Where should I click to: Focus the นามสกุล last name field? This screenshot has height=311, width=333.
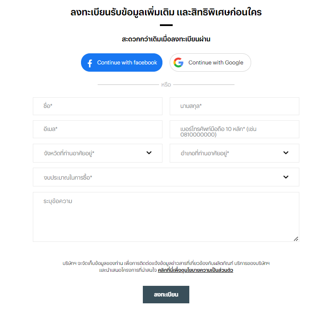click(235, 106)
